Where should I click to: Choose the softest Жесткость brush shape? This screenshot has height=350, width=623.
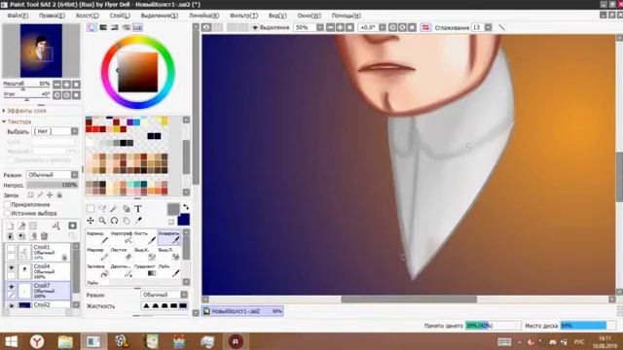(x=146, y=306)
